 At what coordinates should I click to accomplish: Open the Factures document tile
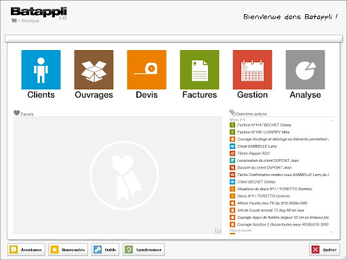tap(199, 70)
